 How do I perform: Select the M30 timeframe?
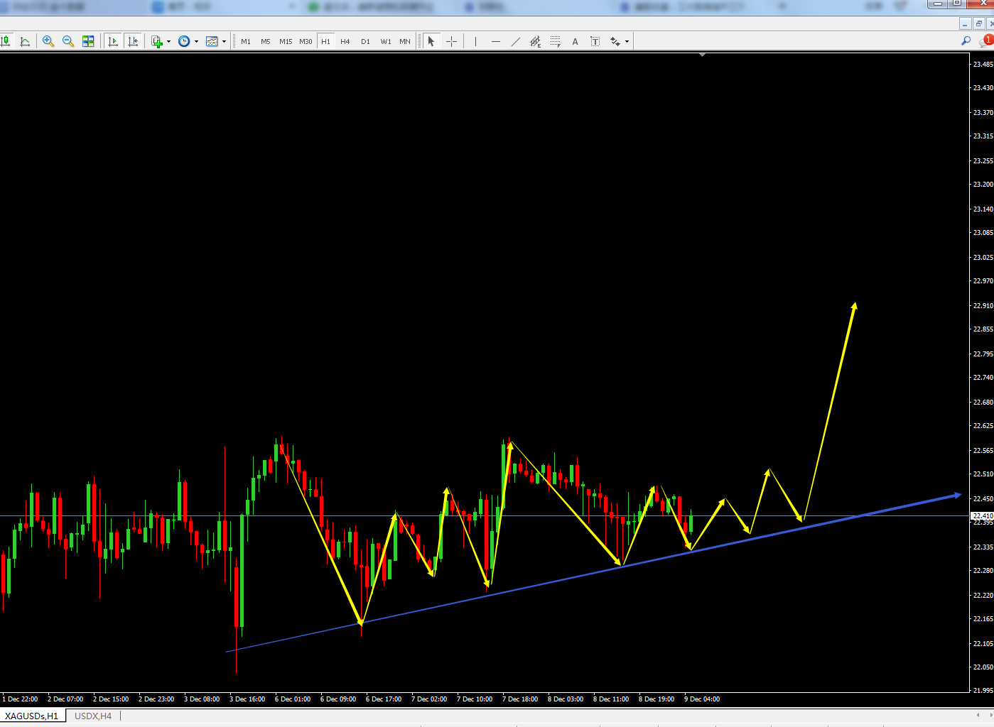click(x=306, y=41)
